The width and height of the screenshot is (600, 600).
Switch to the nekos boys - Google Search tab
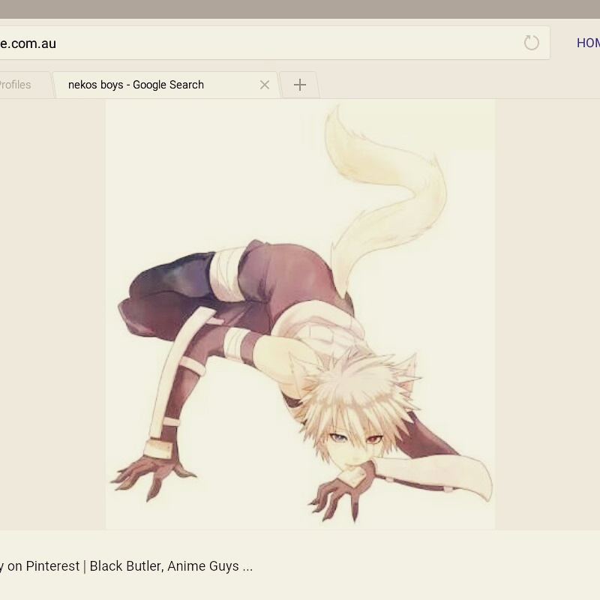pos(166,85)
